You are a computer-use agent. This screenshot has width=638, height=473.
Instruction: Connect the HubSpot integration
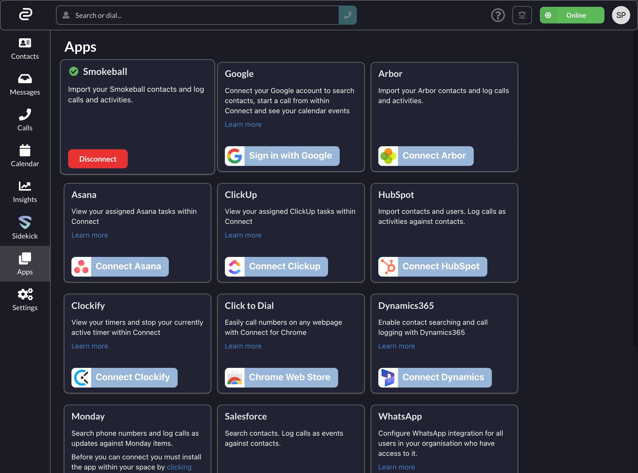pyautogui.click(x=433, y=267)
